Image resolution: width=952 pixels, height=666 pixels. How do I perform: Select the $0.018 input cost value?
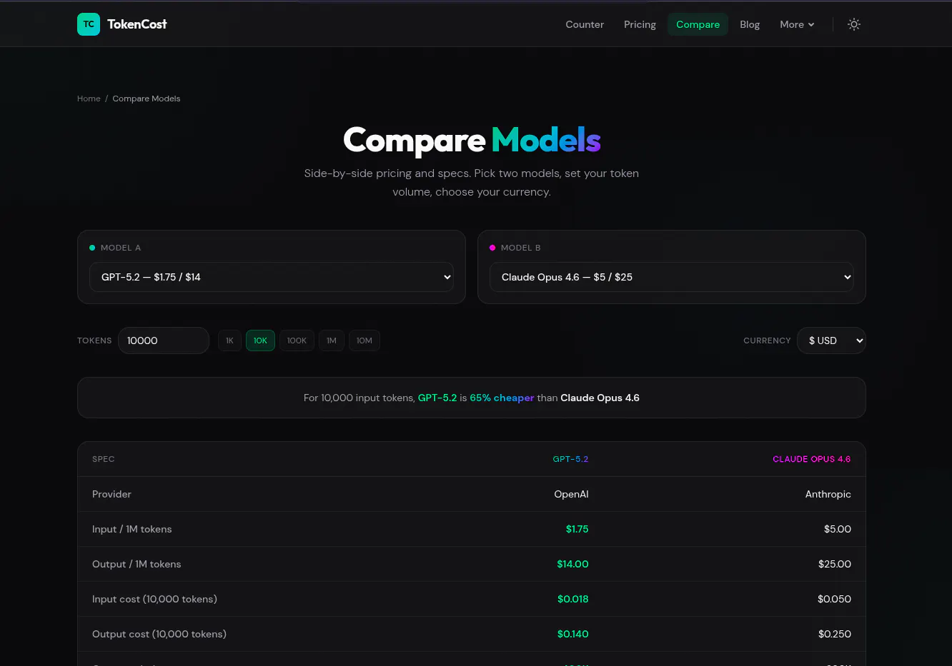[x=573, y=599]
